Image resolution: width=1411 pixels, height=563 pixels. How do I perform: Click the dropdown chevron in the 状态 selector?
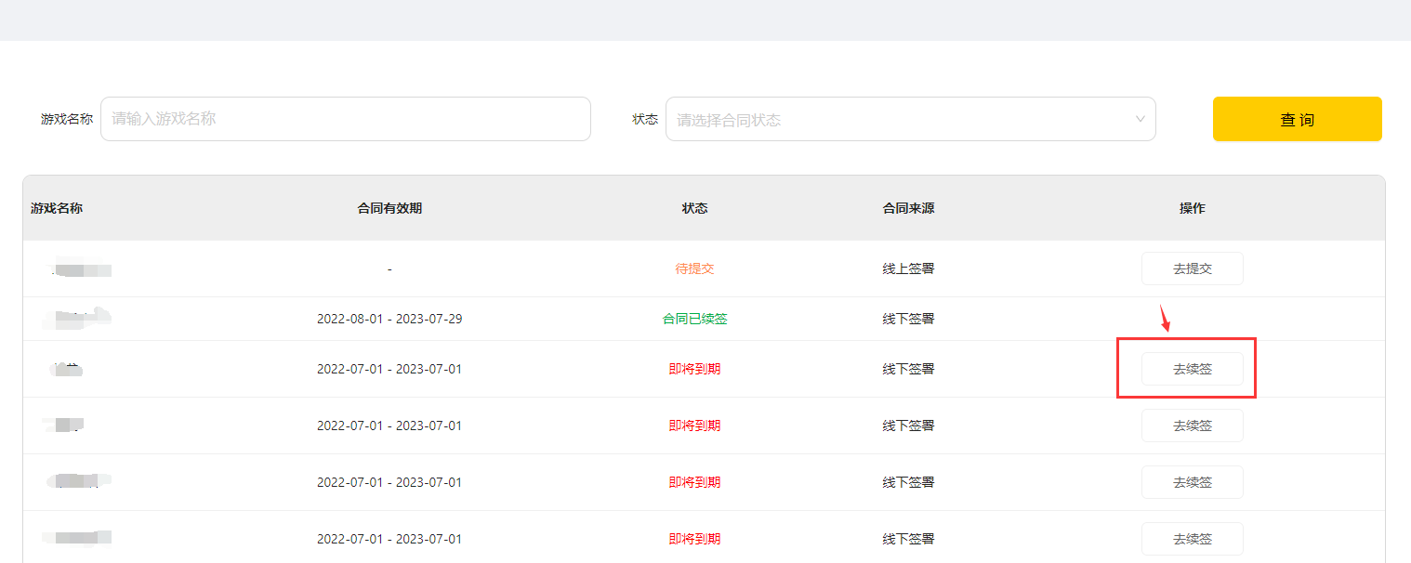point(1141,119)
